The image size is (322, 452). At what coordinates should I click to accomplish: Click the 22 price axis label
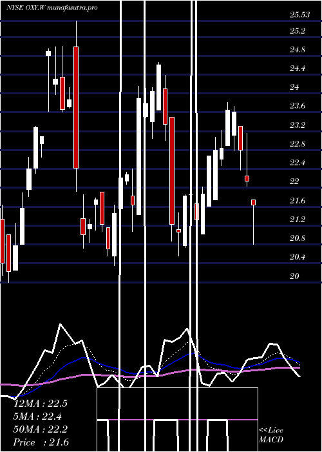(x=294, y=181)
